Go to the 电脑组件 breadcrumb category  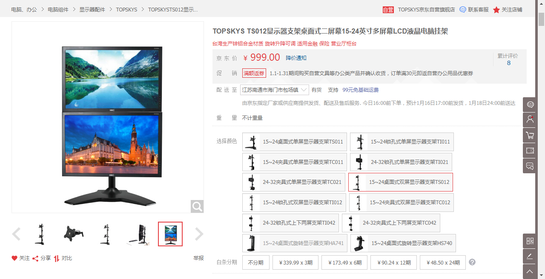(x=58, y=9)
